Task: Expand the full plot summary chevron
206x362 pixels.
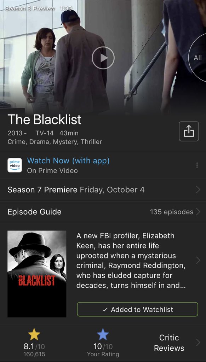Action: pos(198,261)
